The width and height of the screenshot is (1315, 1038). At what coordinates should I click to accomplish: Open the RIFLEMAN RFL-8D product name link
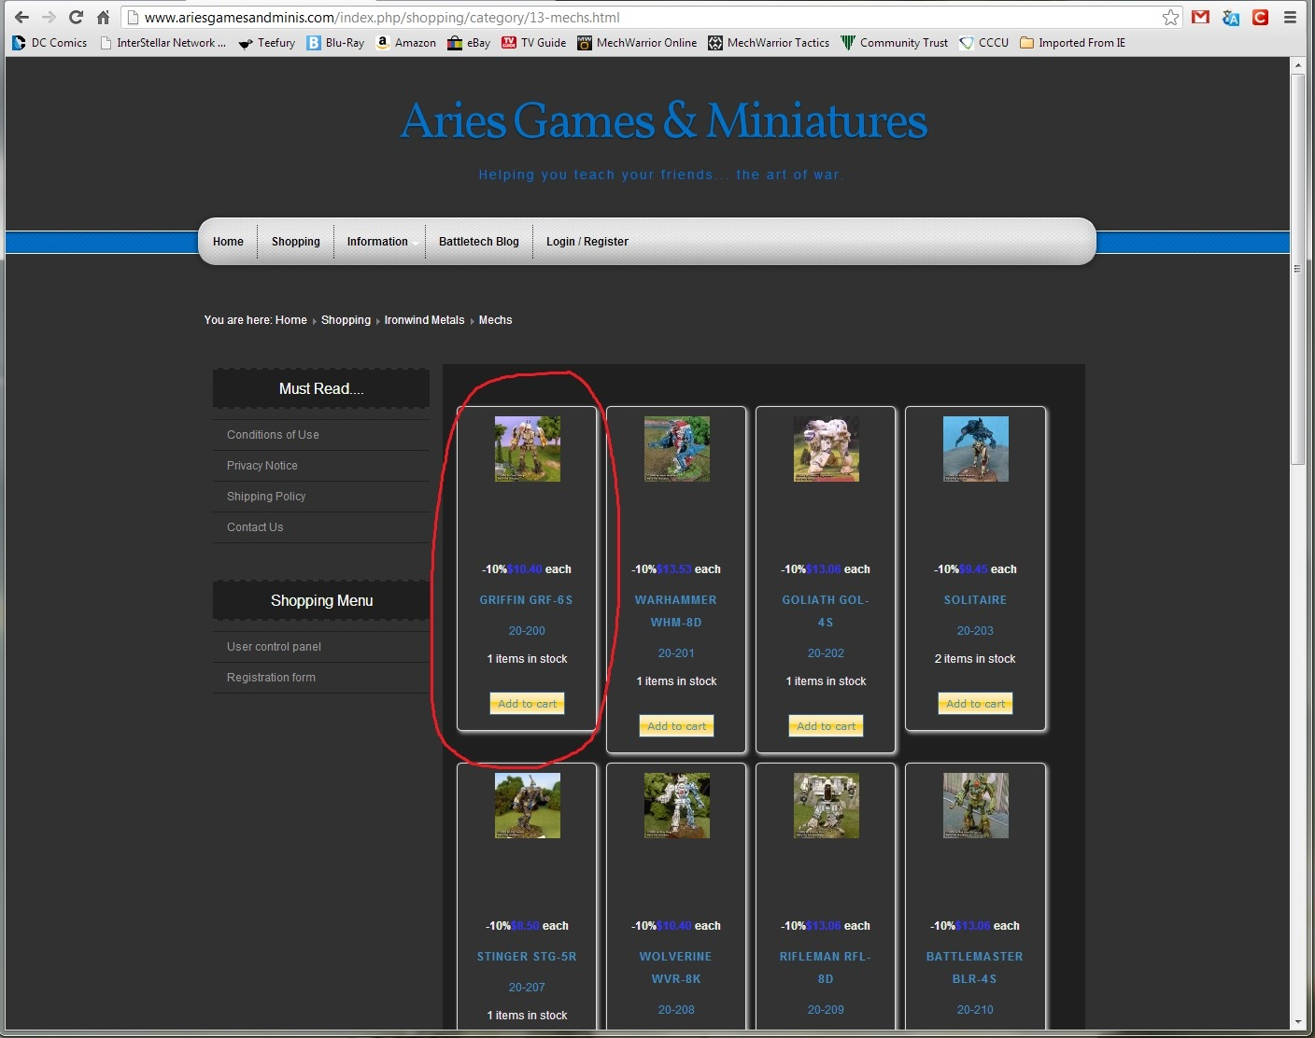point(826,968)
